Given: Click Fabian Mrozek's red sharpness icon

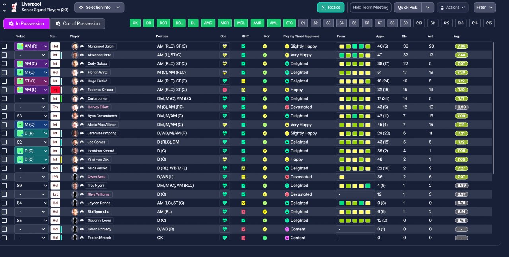Looking at the screenshot, I should [243, 238].
